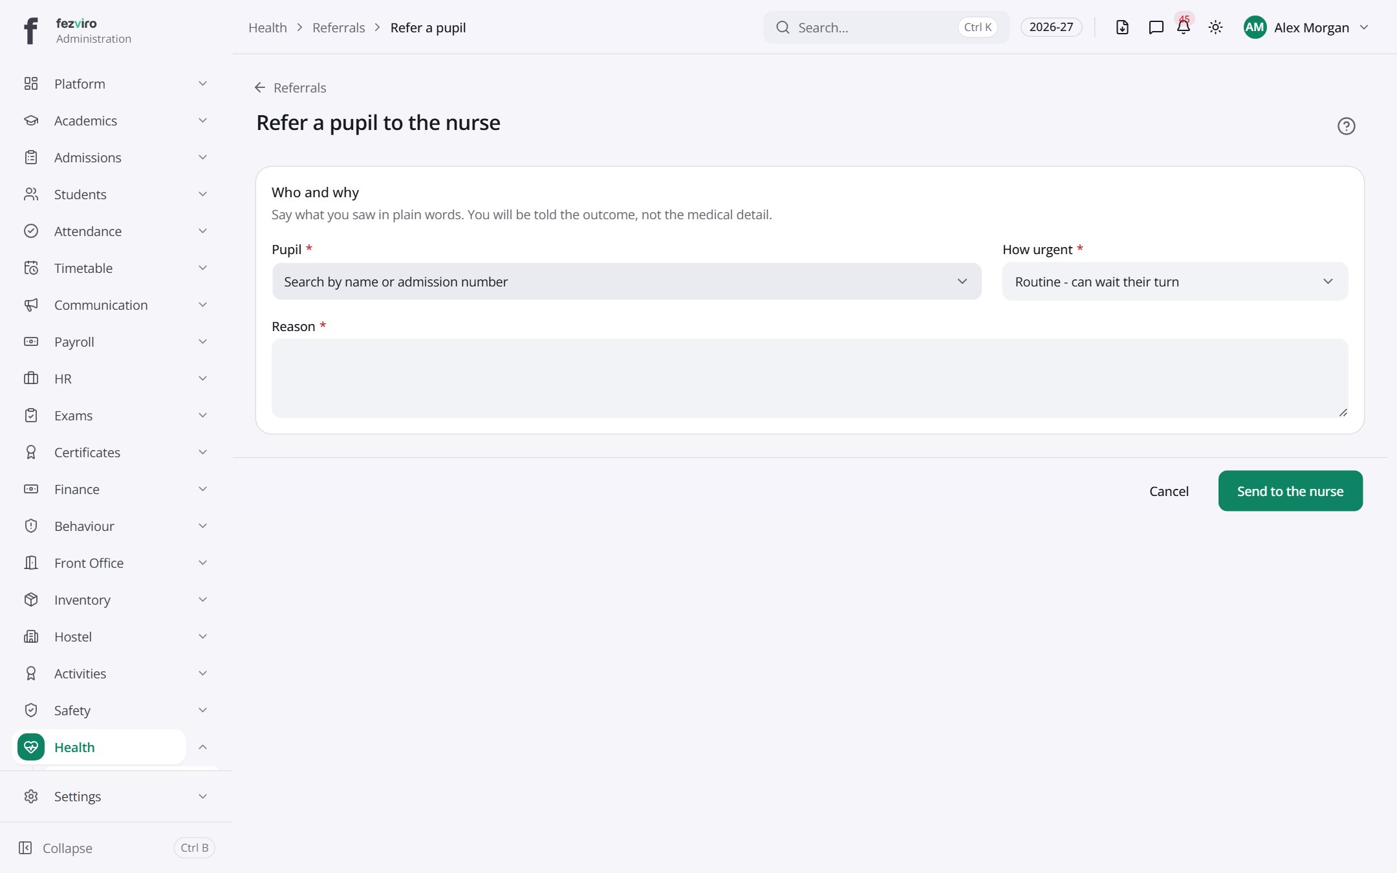This screenshot has width=1397, height=873.
Task: Click the Communication megaphone icon
Action: point(31,305)
